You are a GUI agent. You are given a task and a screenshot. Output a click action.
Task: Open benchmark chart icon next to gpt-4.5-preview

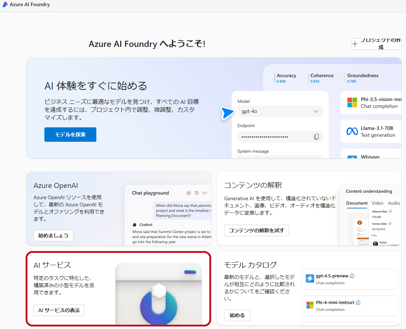coord(352,276)
